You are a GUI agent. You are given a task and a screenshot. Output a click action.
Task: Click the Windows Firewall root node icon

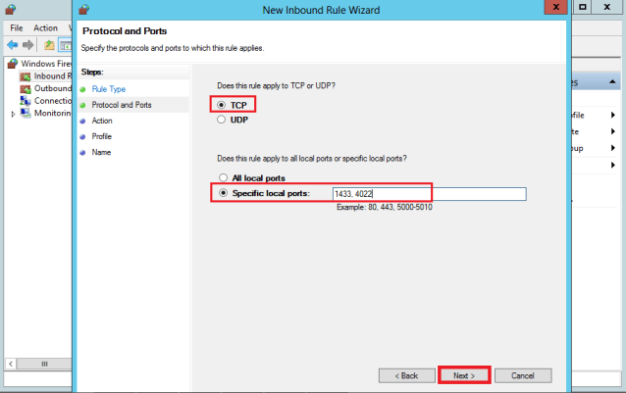pos(13,63)
